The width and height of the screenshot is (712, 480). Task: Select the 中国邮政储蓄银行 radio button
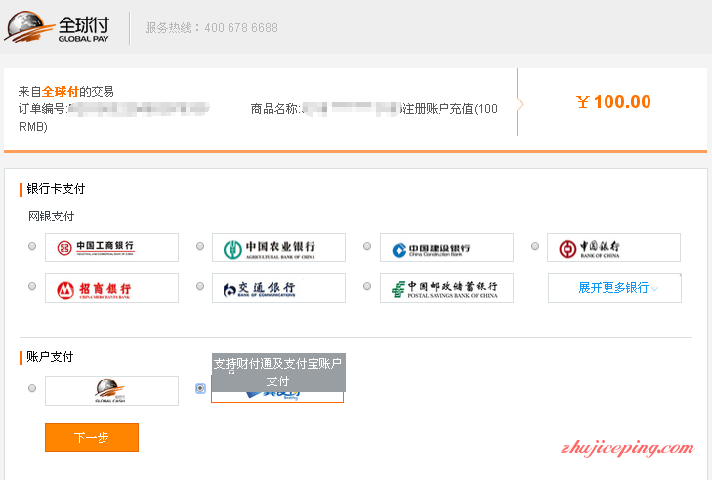(x=367, y=286)
